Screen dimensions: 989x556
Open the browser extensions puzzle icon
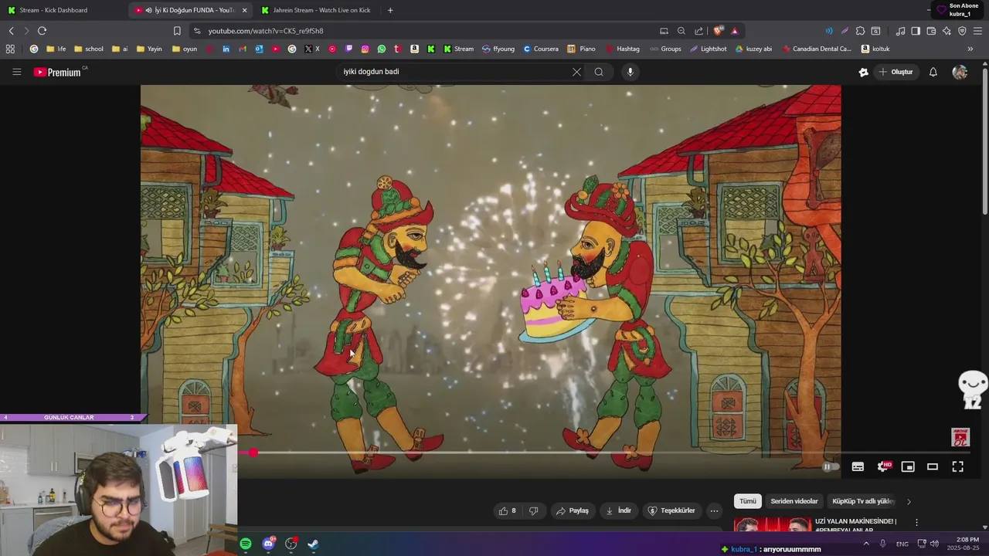[860, 31]
